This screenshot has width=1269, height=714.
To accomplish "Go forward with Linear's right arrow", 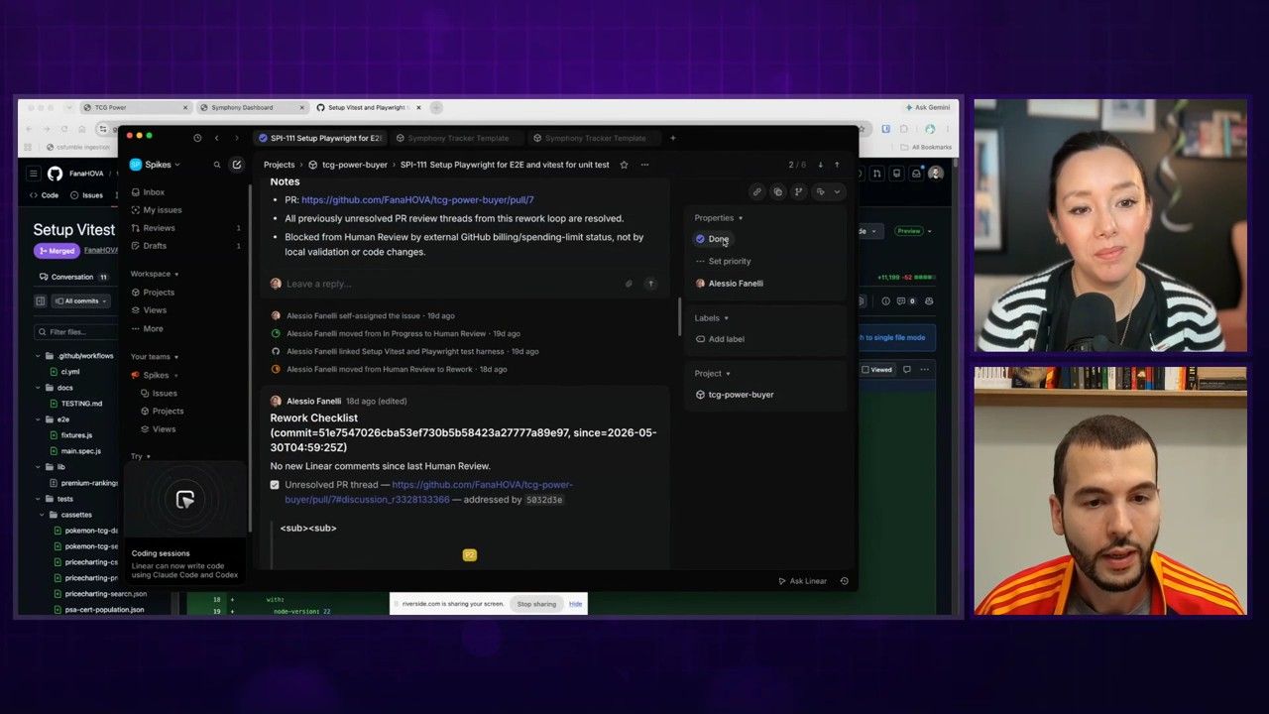I will 236,138.
